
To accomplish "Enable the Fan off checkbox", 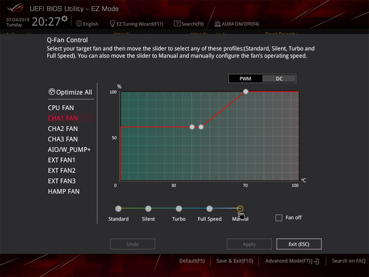I will pyautogui.click(x=279, y=217).
